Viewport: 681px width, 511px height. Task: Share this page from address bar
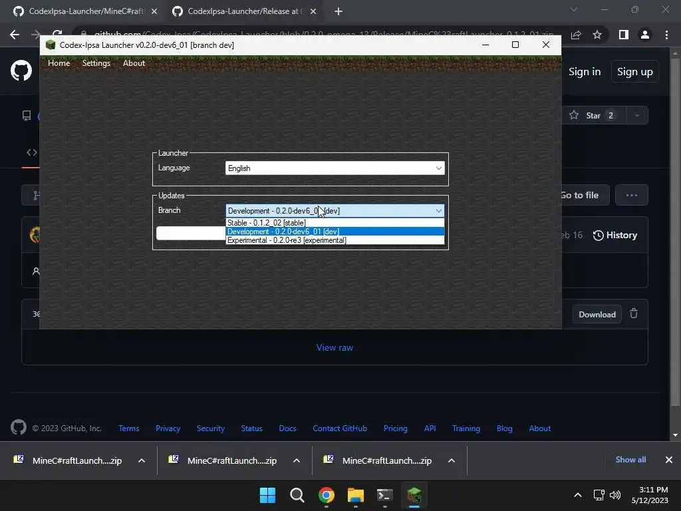coord(576,35)
